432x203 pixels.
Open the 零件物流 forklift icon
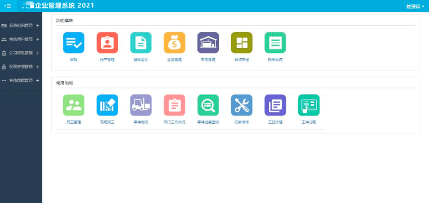(141, 105)
